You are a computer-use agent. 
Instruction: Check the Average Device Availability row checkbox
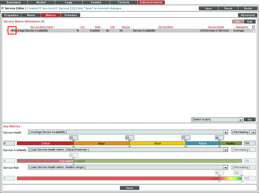coord(254,30)
